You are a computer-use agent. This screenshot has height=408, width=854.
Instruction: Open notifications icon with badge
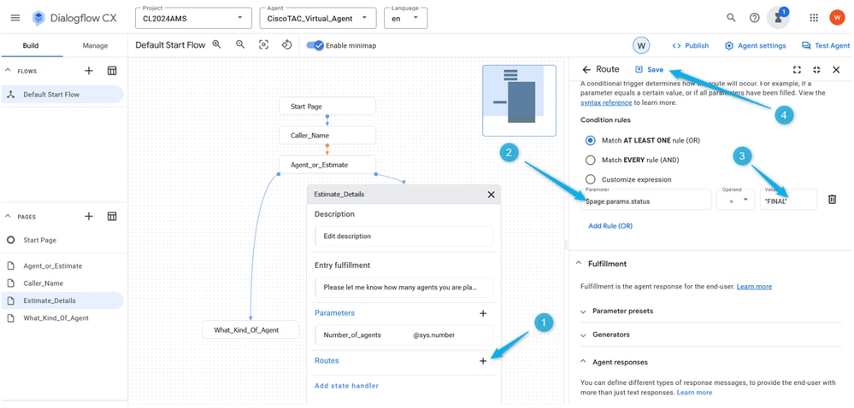coord(778,18)
